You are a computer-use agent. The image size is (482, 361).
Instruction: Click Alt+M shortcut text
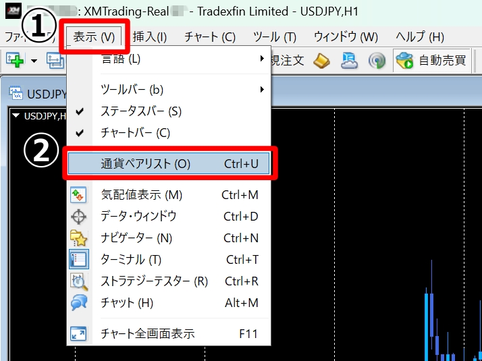point(242,303)
